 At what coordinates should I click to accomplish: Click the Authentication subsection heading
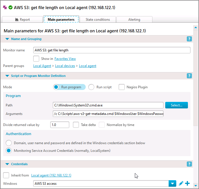[18, 134]
